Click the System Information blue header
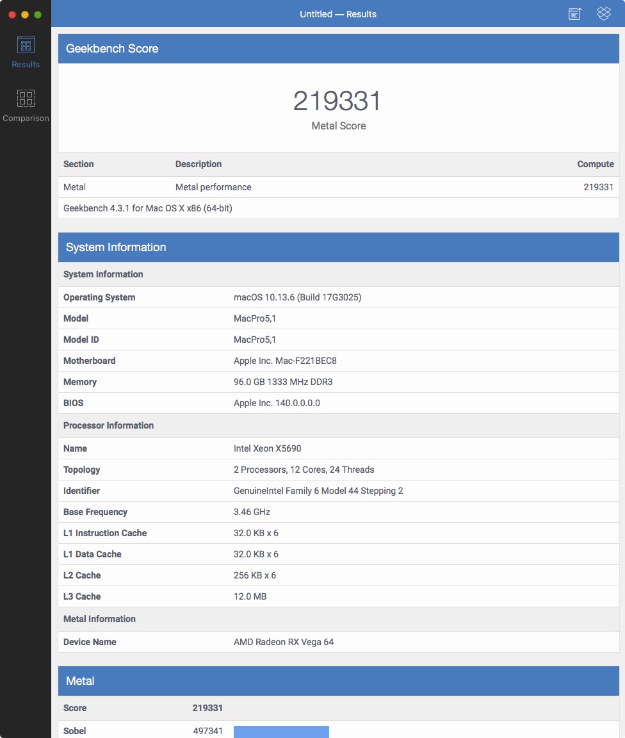 pos(338,247)
